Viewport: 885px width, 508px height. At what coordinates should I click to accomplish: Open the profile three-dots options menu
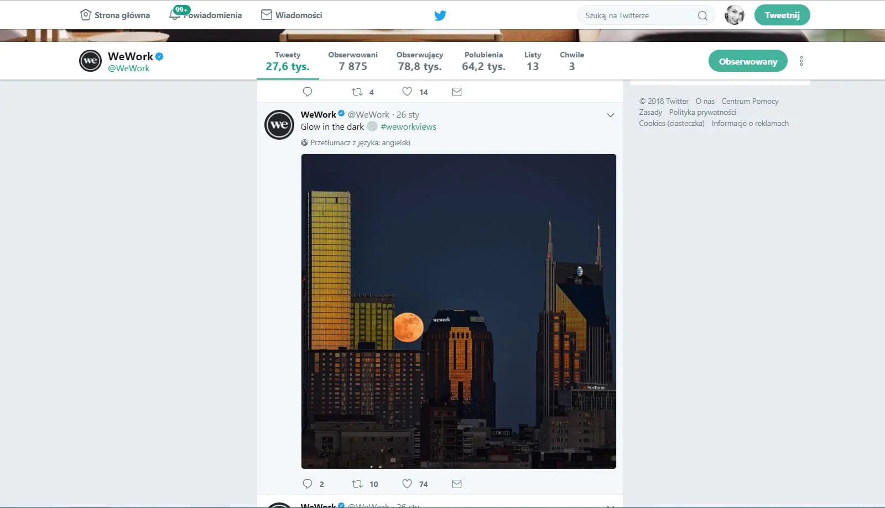tap(801, 61)
